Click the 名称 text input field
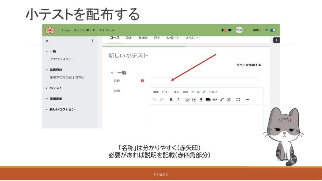Screen dimensions: 322x181 (203, 81)
